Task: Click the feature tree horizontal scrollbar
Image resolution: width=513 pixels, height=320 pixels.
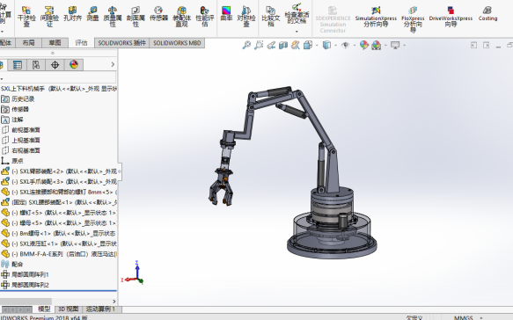Action: coord(26,301)
